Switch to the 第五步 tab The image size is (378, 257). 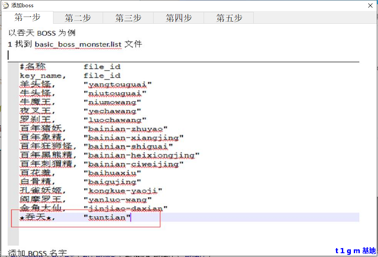click(228, 18)
